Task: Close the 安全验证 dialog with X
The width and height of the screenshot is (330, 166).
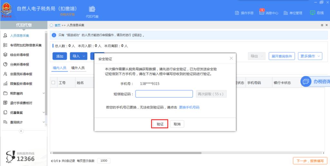Action: pyautogui.click(x=231, y=58)
